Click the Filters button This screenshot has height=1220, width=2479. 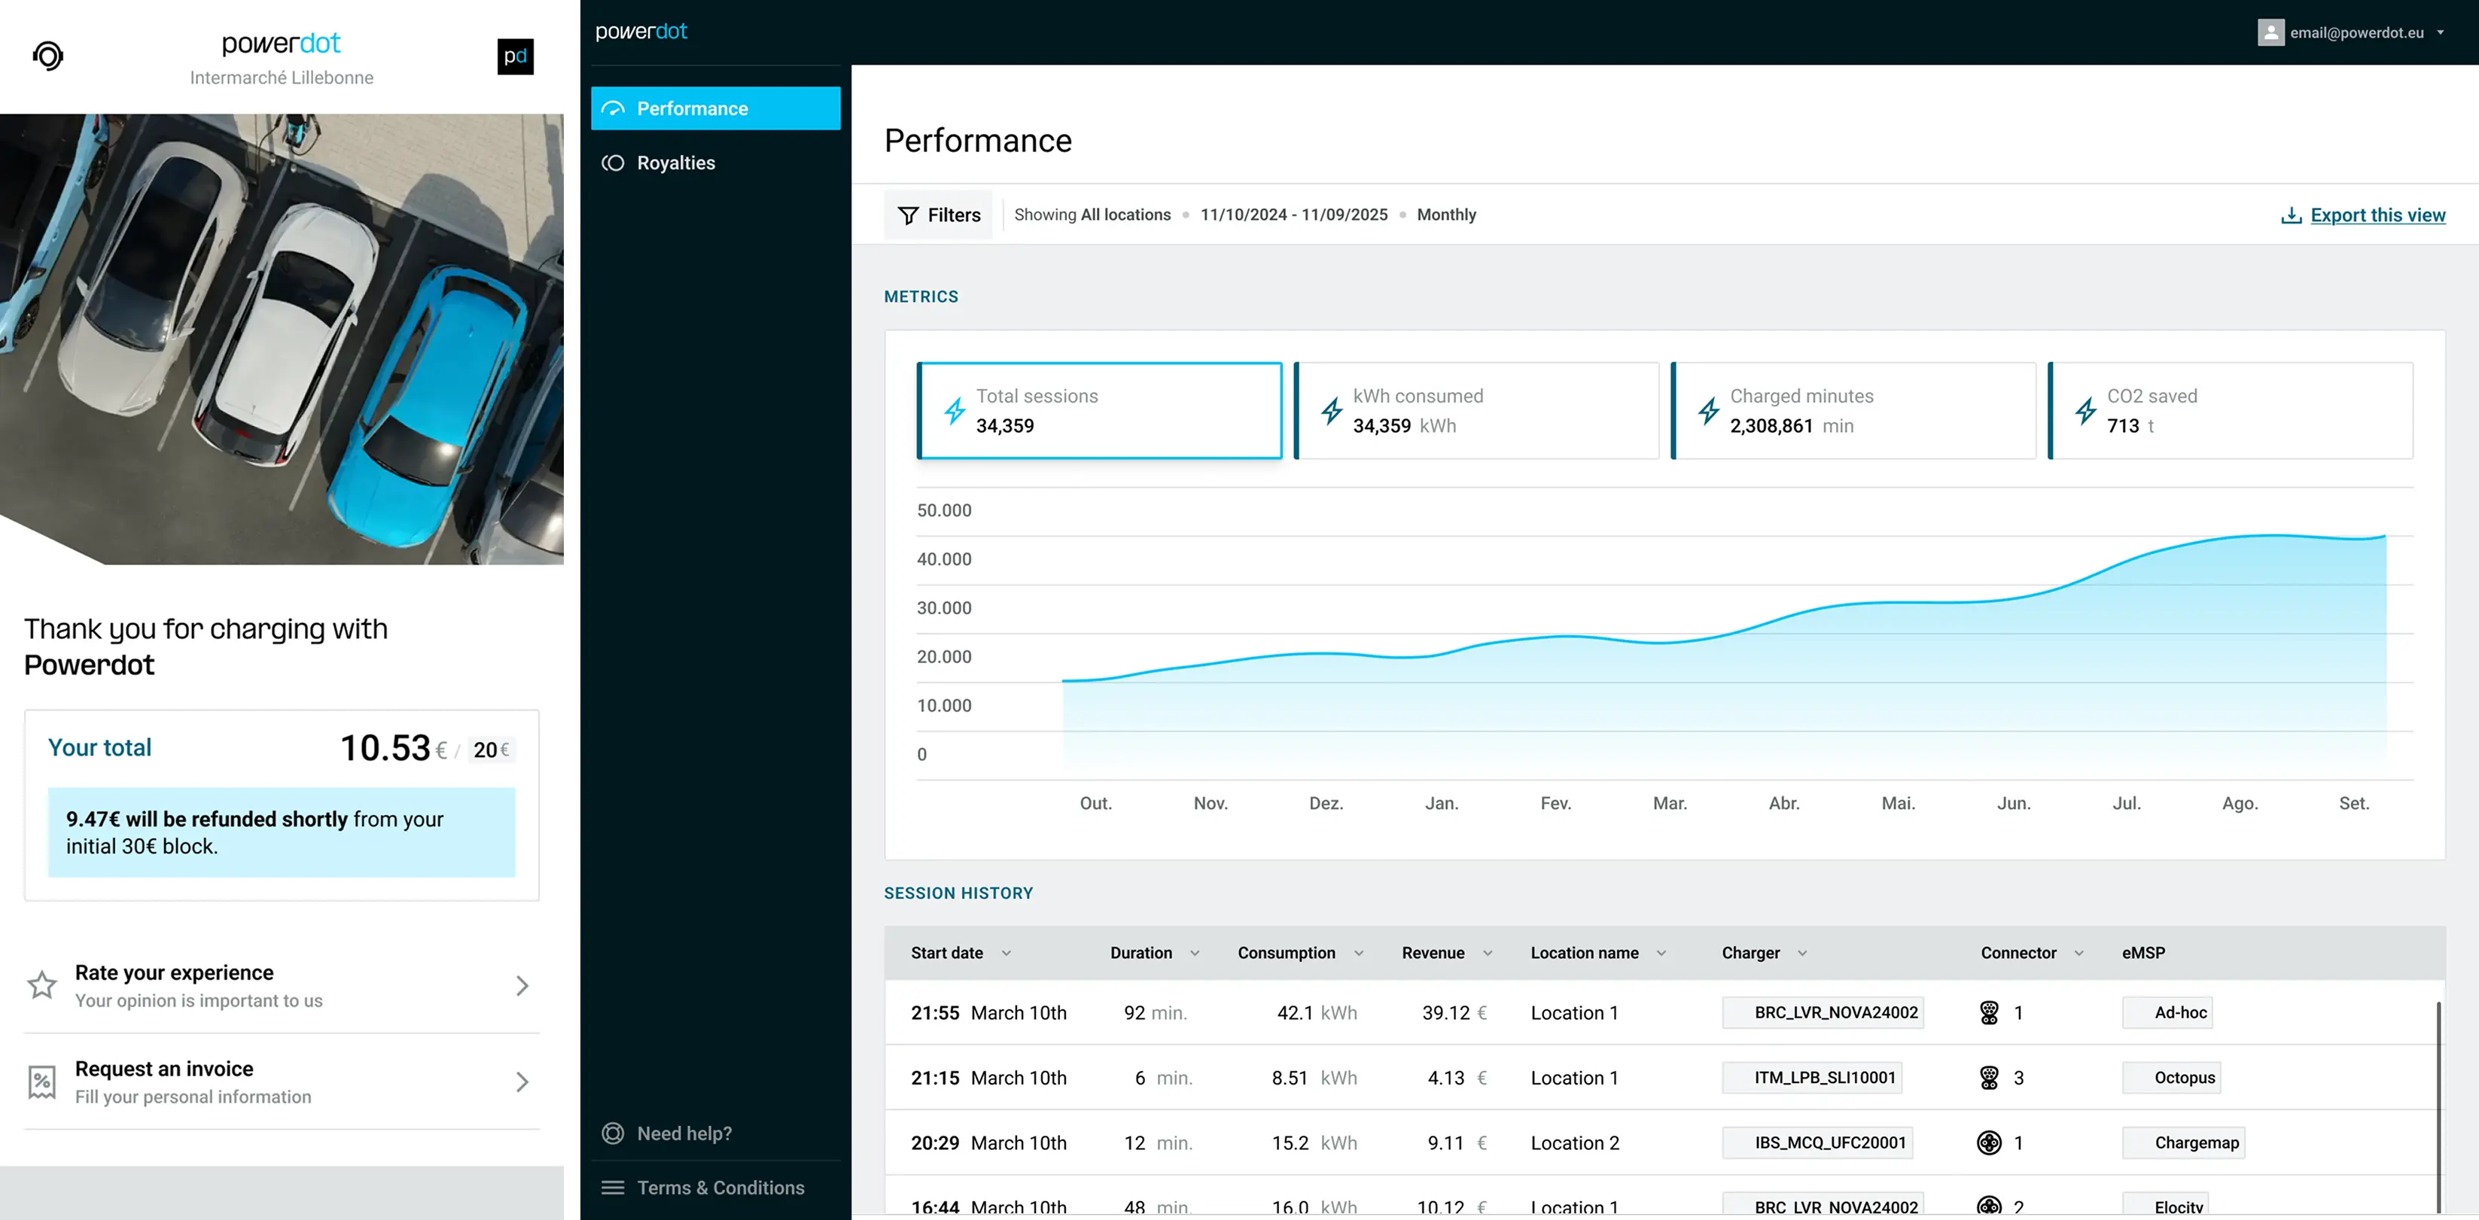click(x=938, y=215)
